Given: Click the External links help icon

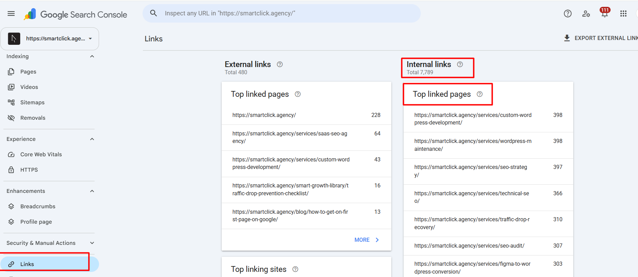Looking at the screenshot, I should [280, 64].
